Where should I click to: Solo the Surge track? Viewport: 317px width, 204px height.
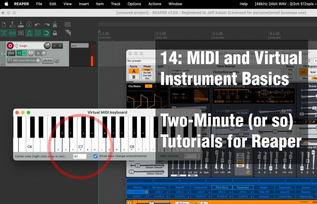(x=60, y=46)
